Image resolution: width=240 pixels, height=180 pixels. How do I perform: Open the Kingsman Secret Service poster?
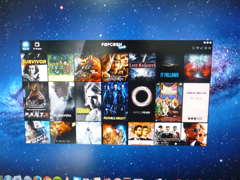click(168, 134)
